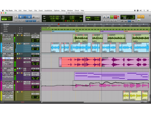Viewport: 151px width, 113px height.
Task: Solo the LeadVoxENG track
Action: (x=9, y=83)
